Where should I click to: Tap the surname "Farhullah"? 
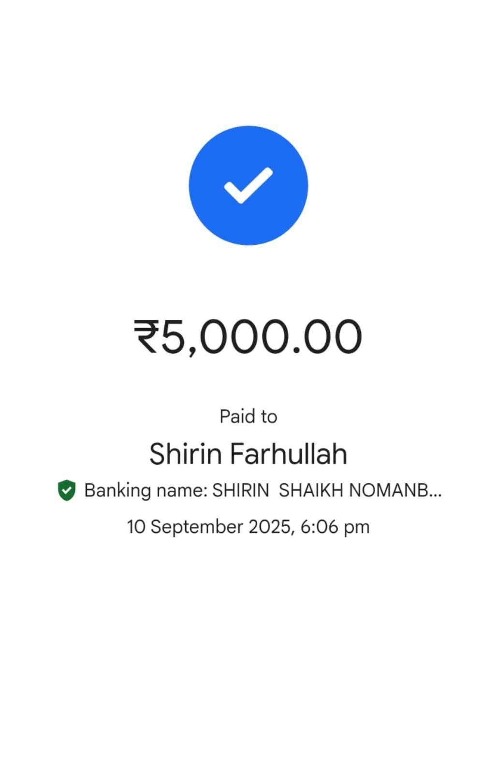(288, 454)
